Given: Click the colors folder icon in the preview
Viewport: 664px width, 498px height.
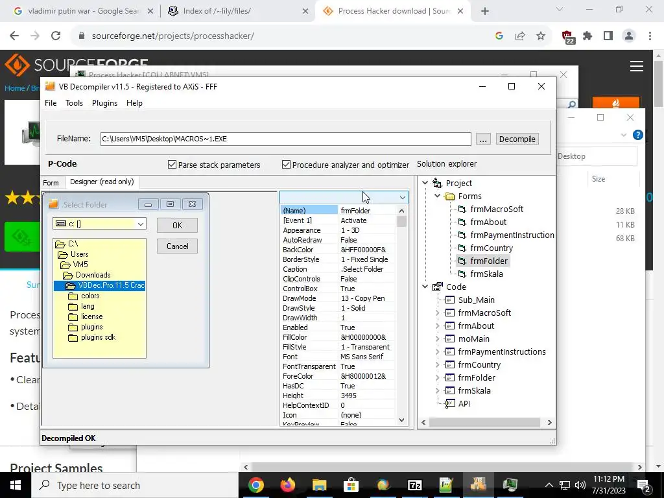Looking at the screenshot, I should pyautogui.click(x=73, y=296).
